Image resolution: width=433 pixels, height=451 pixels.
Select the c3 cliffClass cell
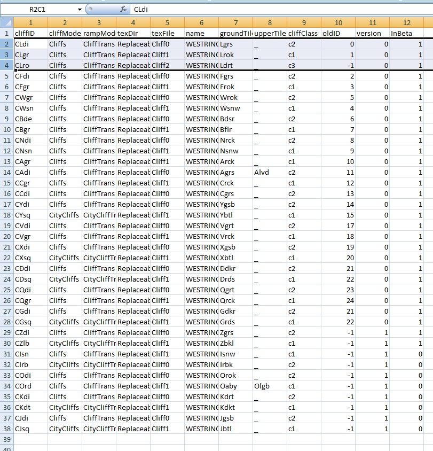pos(304,65)
